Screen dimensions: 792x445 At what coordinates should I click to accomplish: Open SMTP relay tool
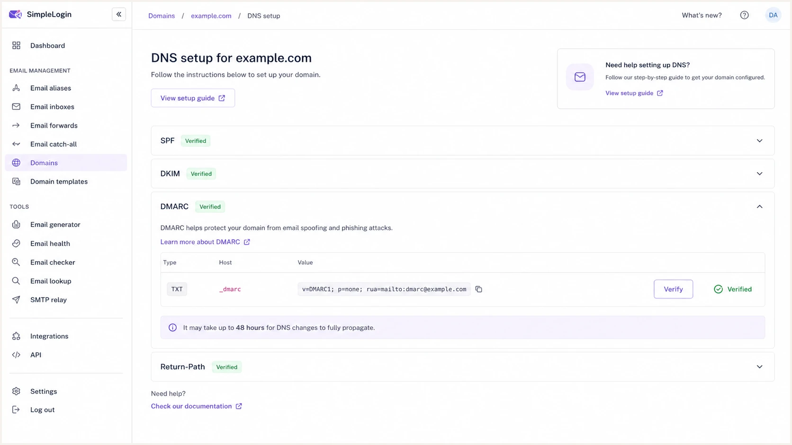(x=66, y=300)
